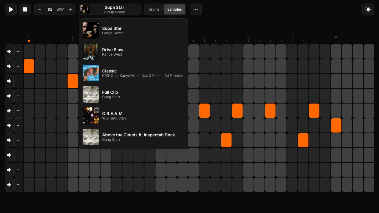
Task: Pick the Classic track by KRS-One
Action: click(x=134, y=73)
